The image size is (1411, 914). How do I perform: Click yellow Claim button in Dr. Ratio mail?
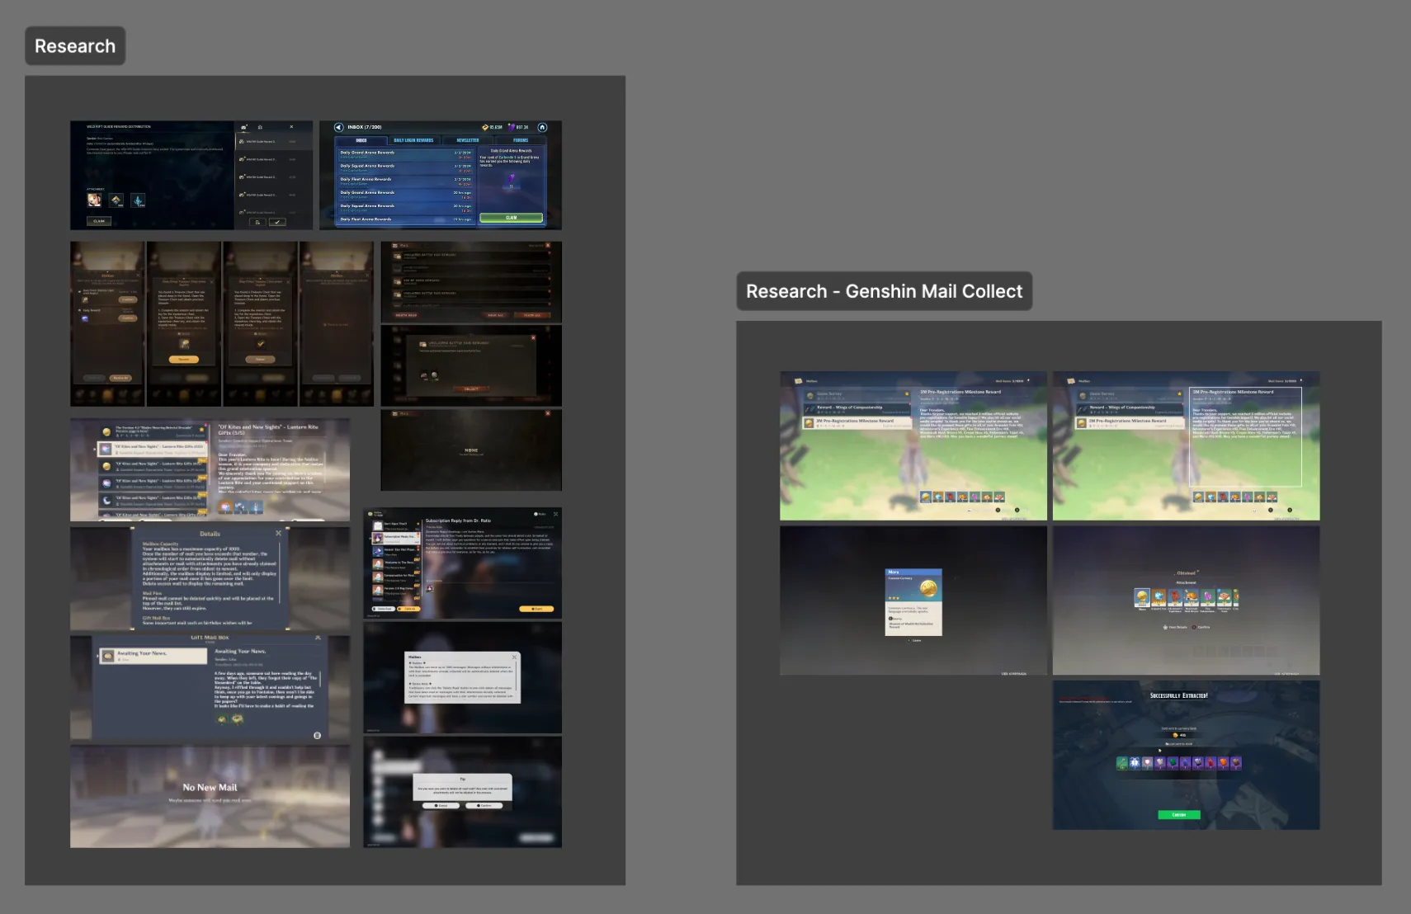point(536,609)
